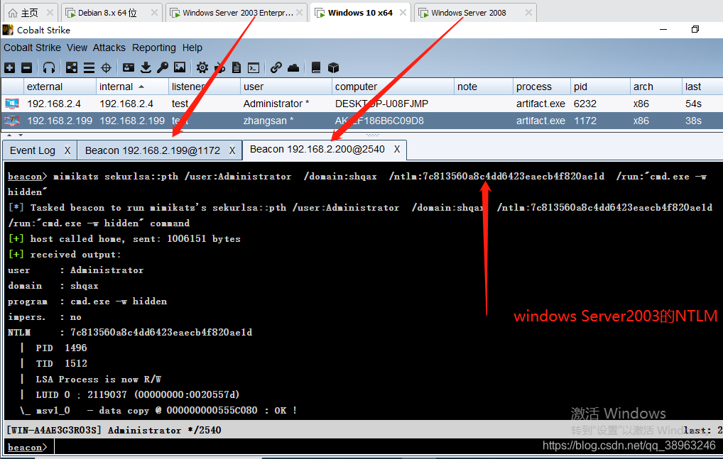Switch to Pivot Graph view icon
The image size is (723, 459).
(72, 68)
